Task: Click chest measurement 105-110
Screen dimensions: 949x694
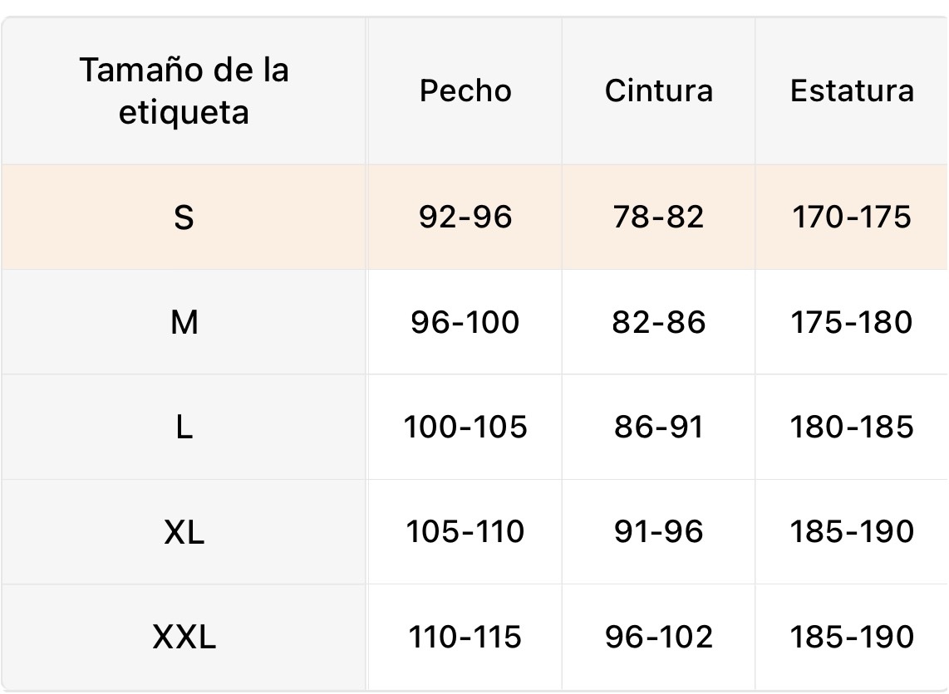Action: click(x=465, y=532)
